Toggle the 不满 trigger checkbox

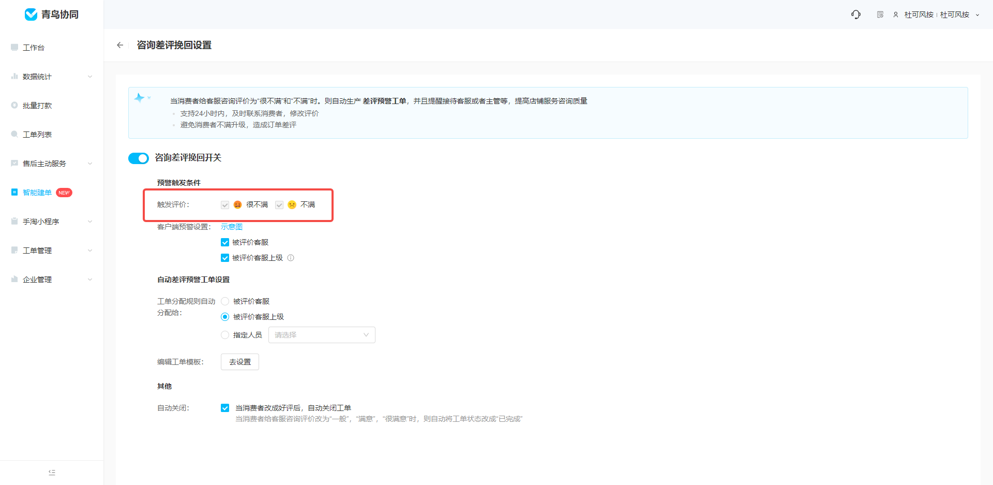click(279, 205)
